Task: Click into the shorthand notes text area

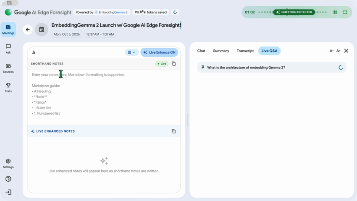Action: [104, 97]
